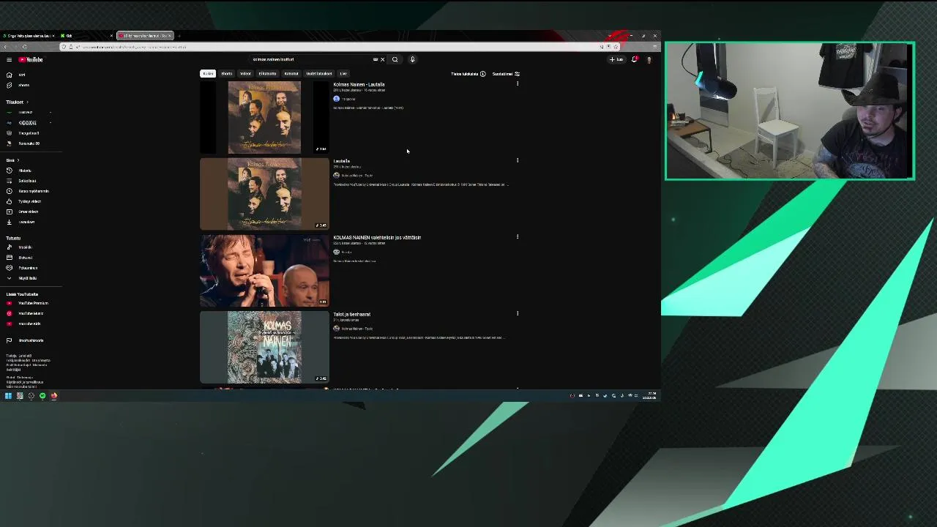Select the Katsotut filter chip

point(291,73)
